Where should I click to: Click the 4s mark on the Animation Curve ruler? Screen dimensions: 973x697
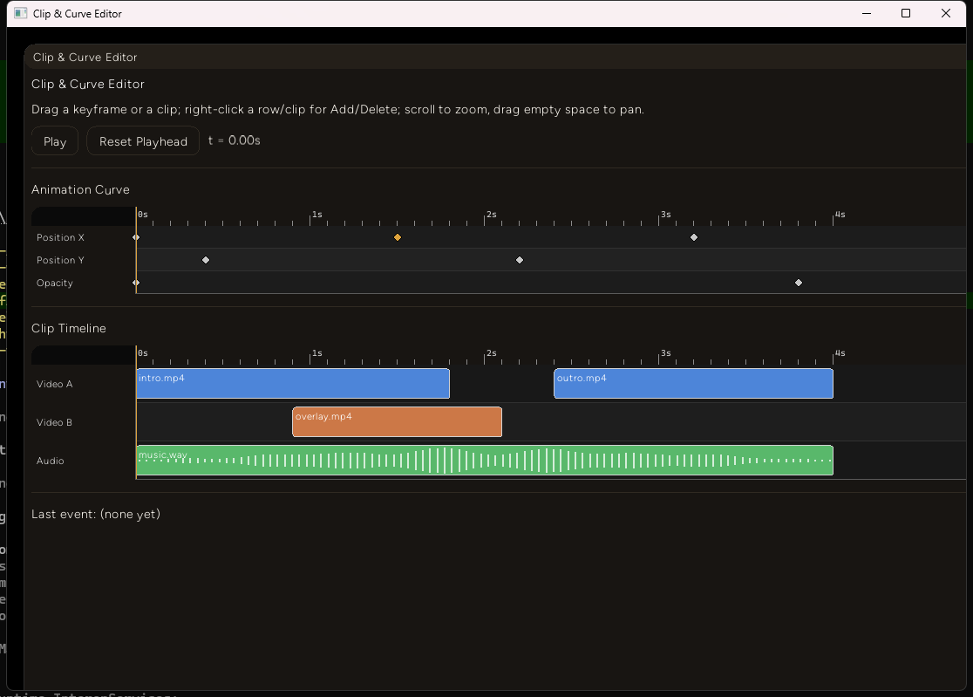tap(840, 214)
